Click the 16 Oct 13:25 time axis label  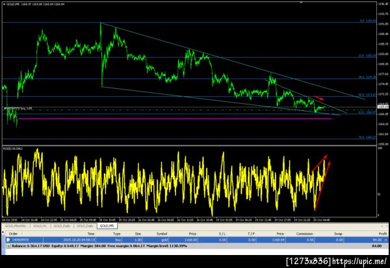(185, 220)
